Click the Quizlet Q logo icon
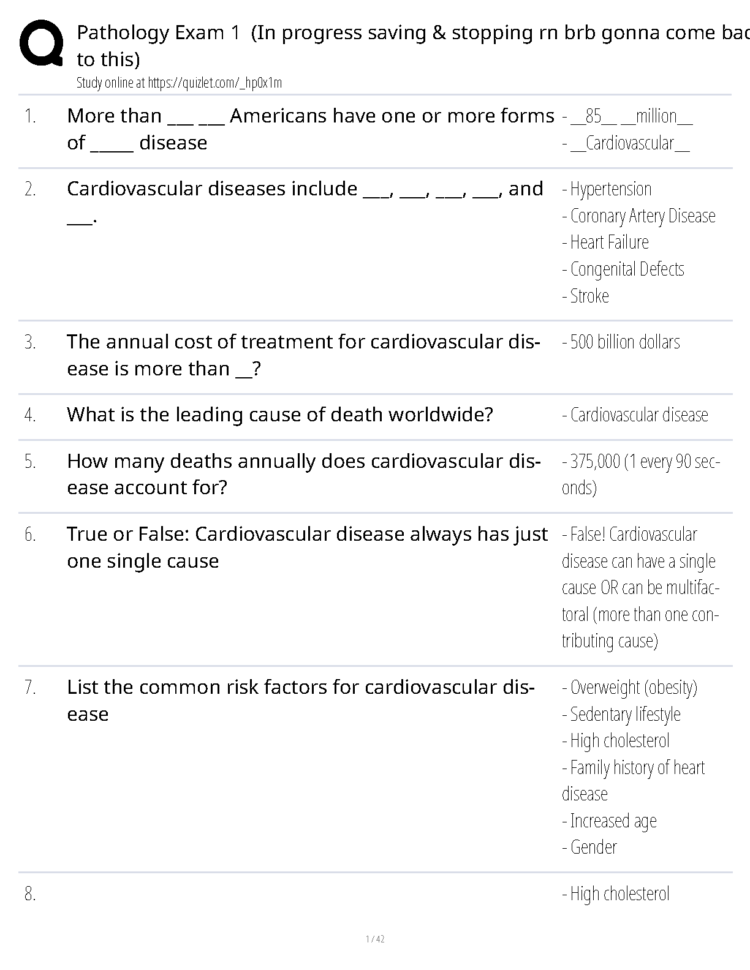Viewport: 750px width, 970px height. 41,43
